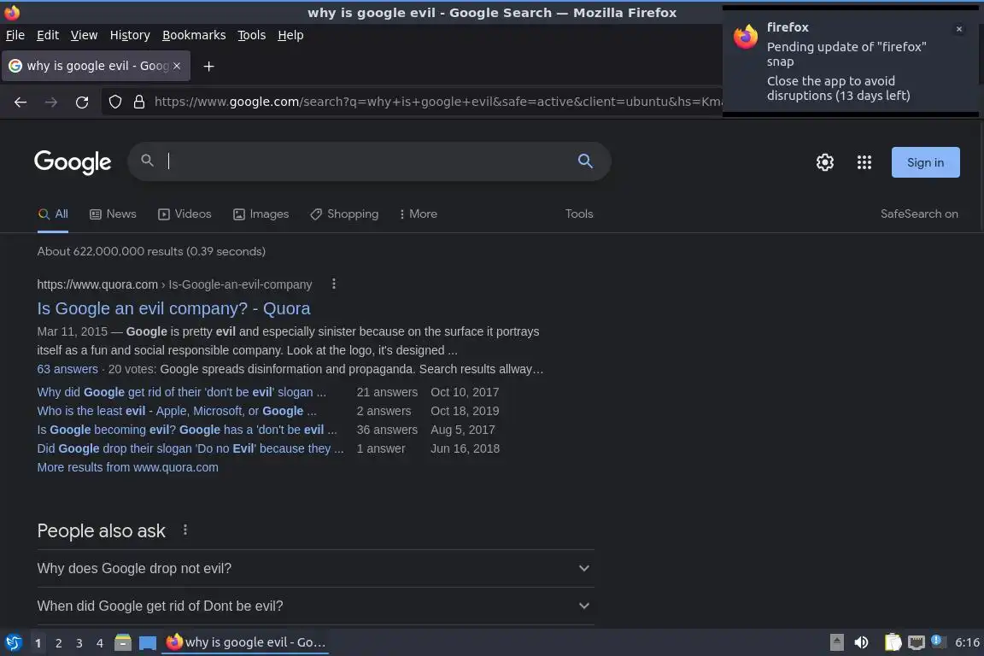Click the blue show-desktop icon in taskbar
This screenshot has width=984, height=656.
[148, 643]
